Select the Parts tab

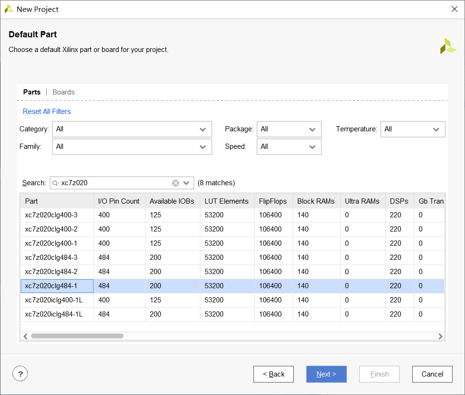(32, 92)
